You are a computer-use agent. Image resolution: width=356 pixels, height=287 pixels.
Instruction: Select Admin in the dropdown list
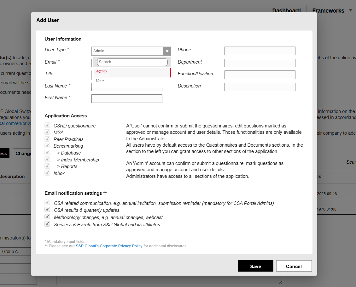132,73
